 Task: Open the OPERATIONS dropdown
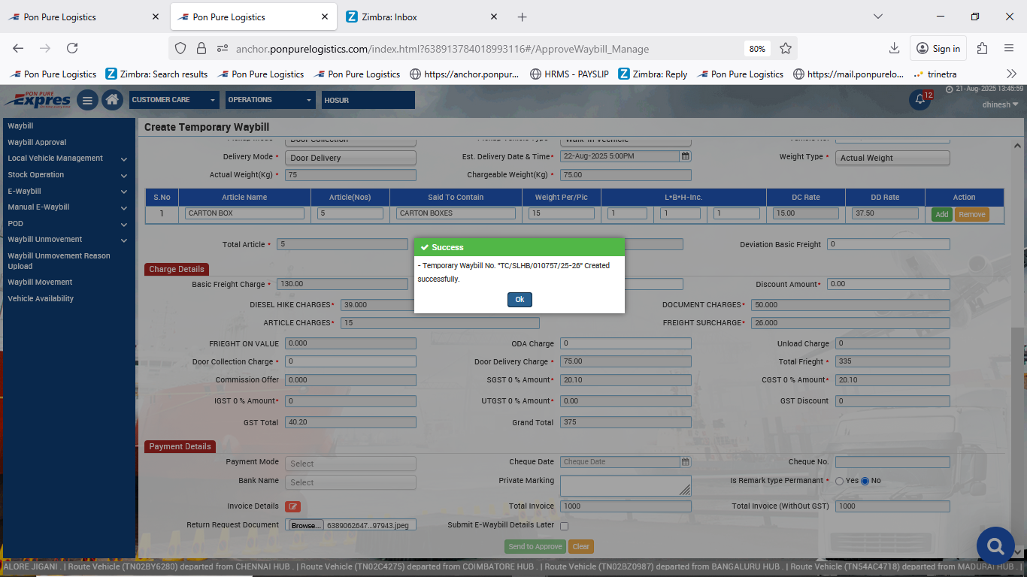(270, 100)
